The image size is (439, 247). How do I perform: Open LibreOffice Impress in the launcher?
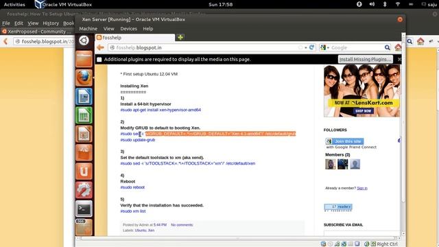[x=84, y=134]
